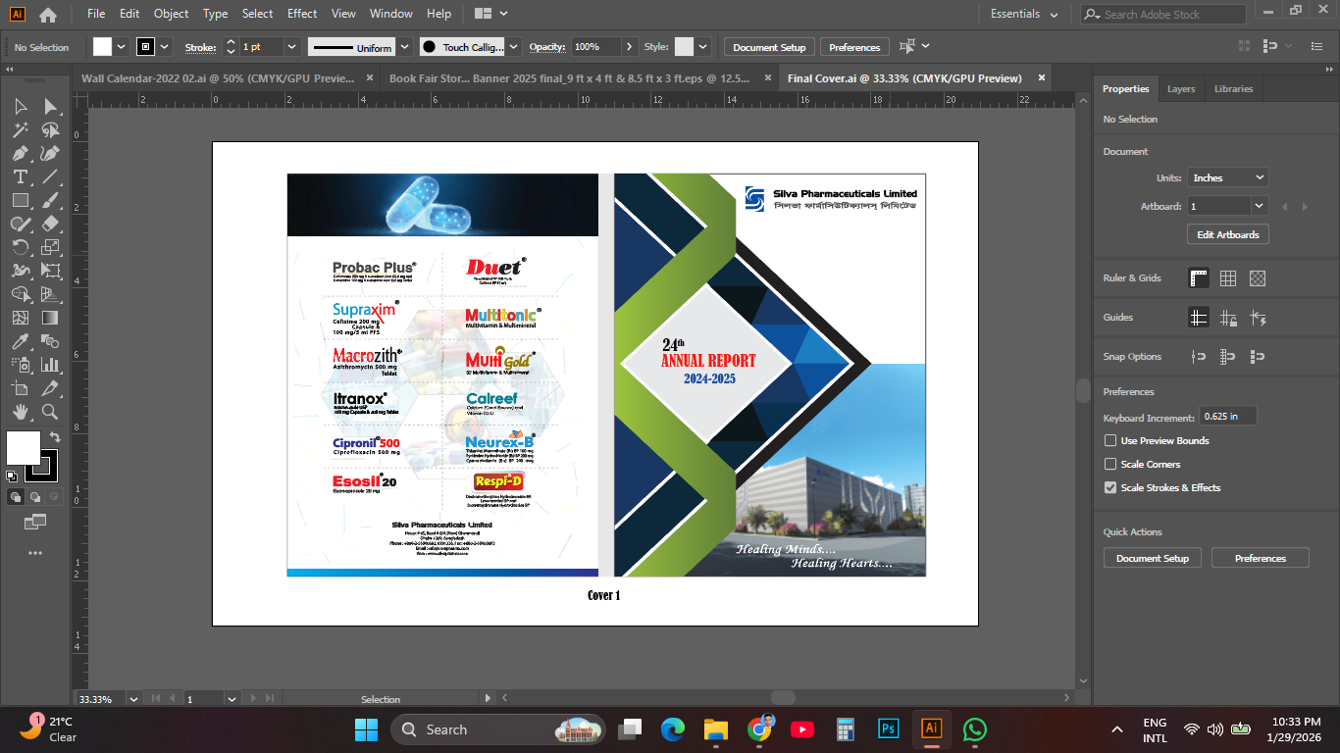Select the Paintbrush tool
This screenshot has width=1340, height=753.
click(49, 199)
